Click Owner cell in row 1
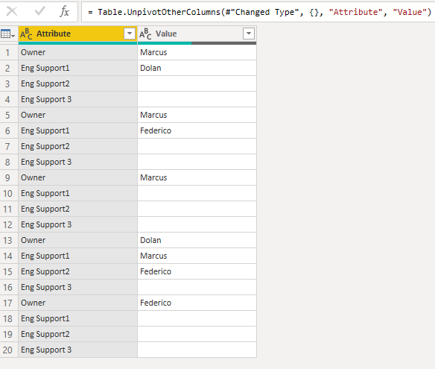This screenshot has height=369, width=435. coord(77,52)
